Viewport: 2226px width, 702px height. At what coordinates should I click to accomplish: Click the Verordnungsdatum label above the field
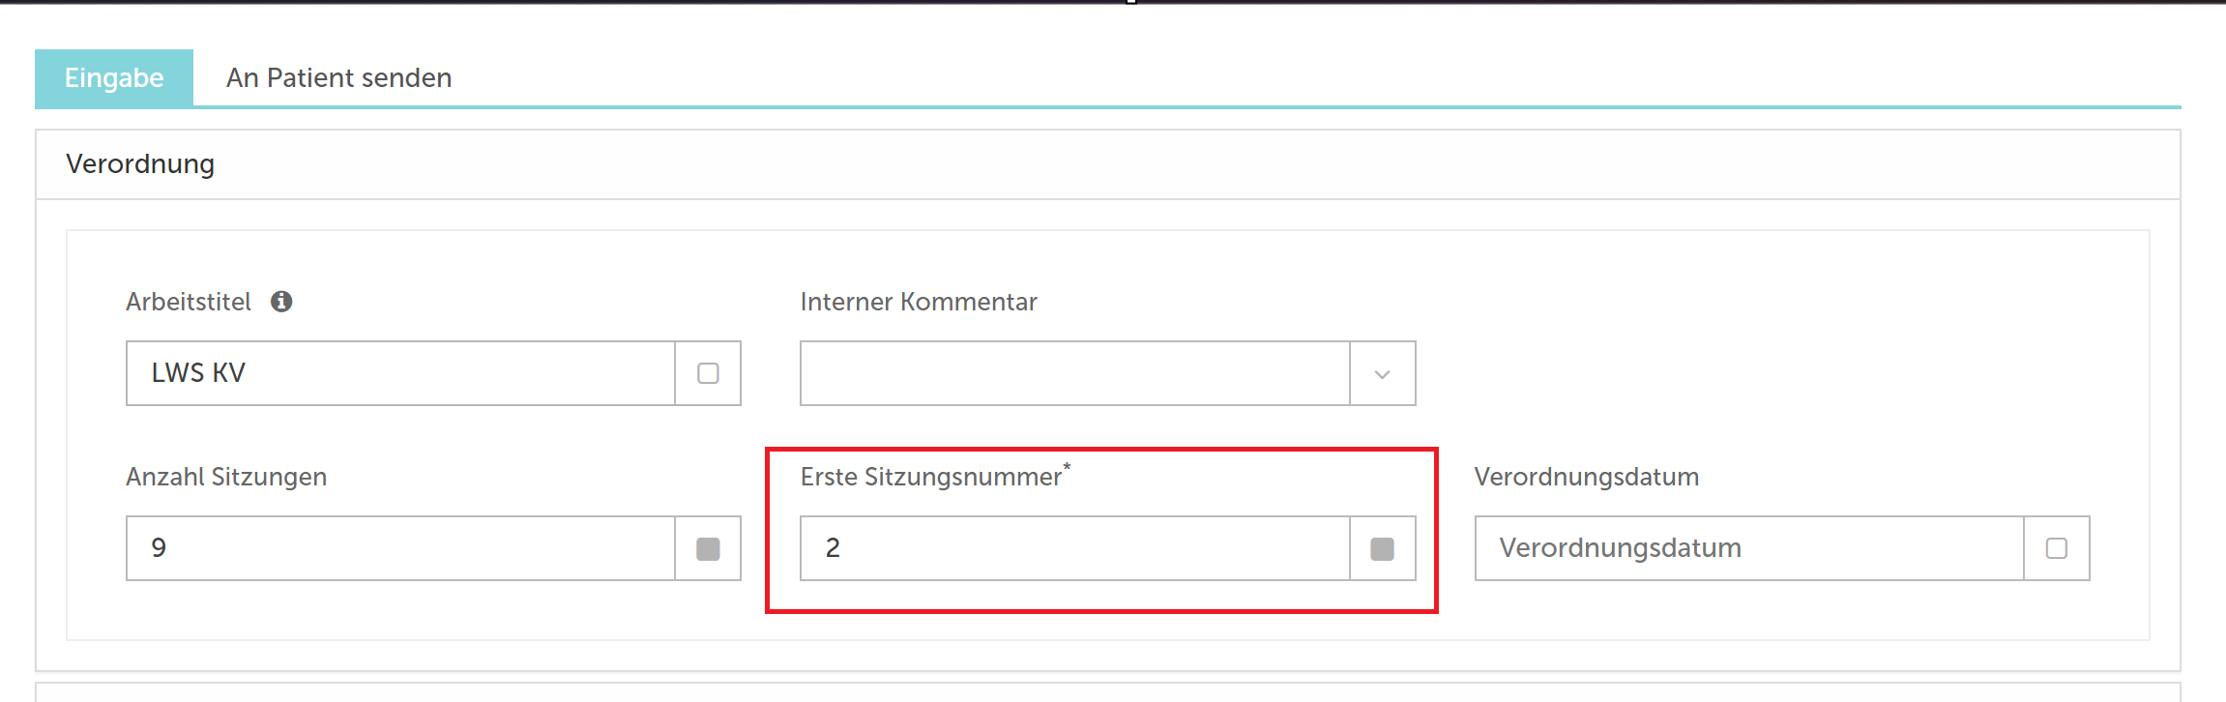point(1587,477)
